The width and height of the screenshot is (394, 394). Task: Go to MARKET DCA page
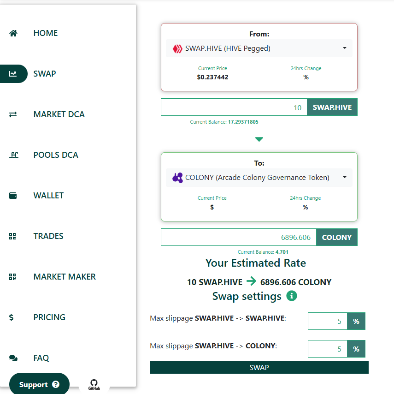(59, 114)
